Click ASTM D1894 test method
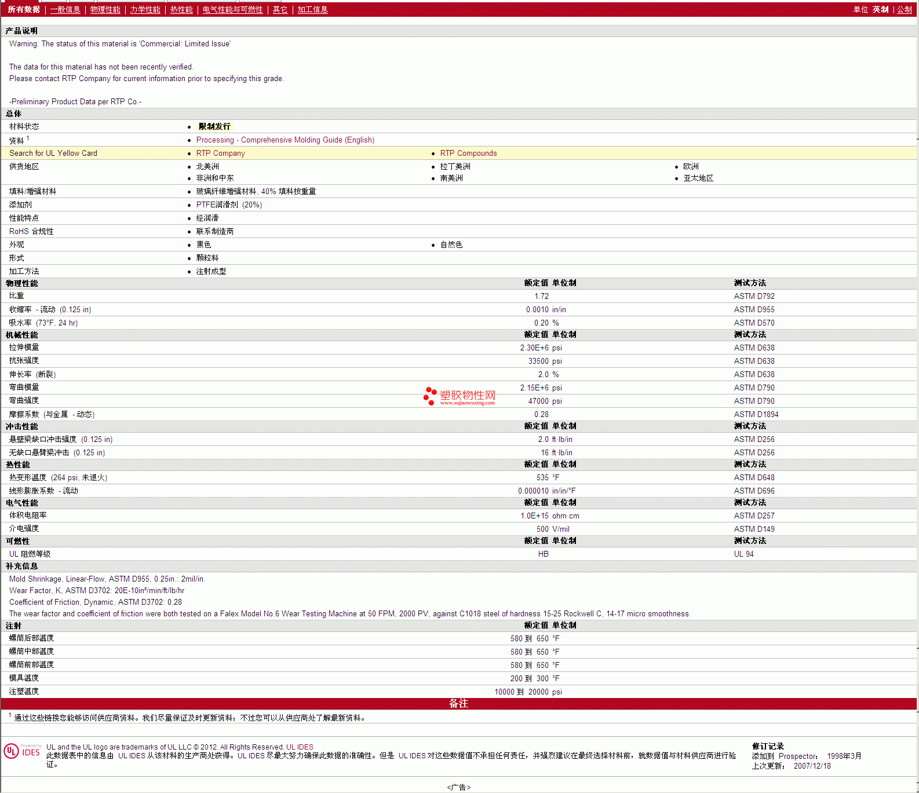The height and width of the screenshot is (793, 919). click(756, 415)
